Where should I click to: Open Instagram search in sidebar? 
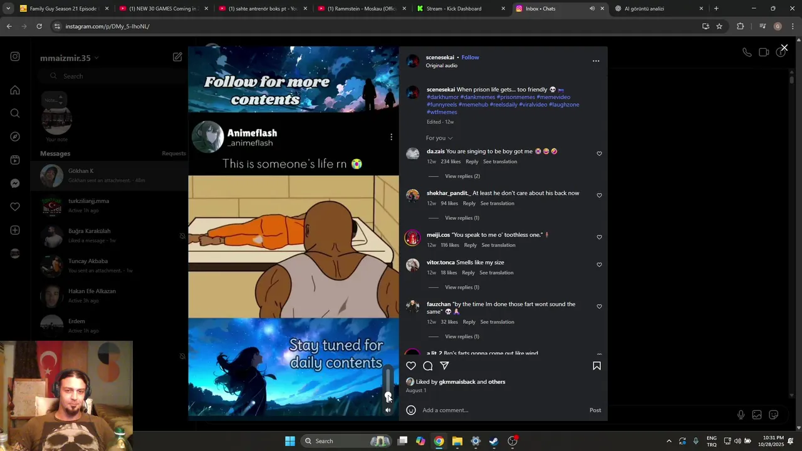[x=15, y=113]
